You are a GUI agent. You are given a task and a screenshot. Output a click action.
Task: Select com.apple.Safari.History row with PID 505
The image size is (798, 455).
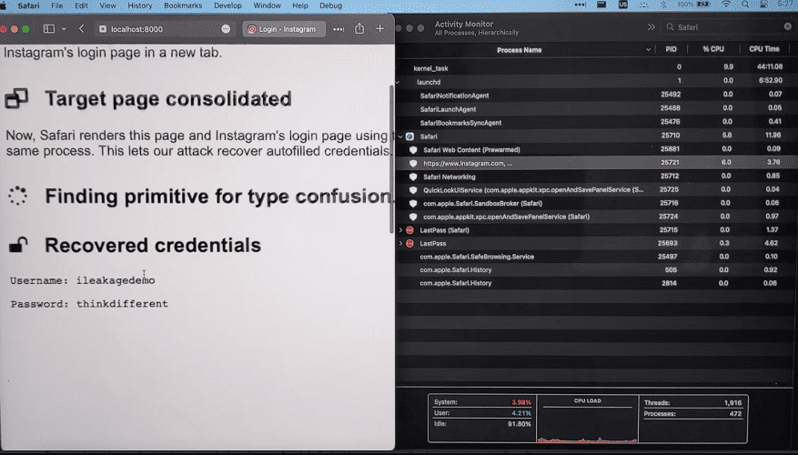click(x=594, y=269)
